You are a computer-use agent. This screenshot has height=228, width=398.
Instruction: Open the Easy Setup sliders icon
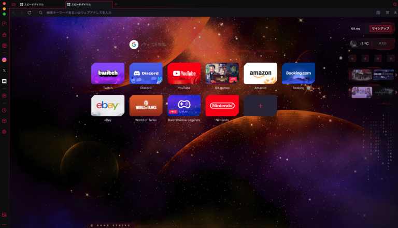click(x=387, y=12)
